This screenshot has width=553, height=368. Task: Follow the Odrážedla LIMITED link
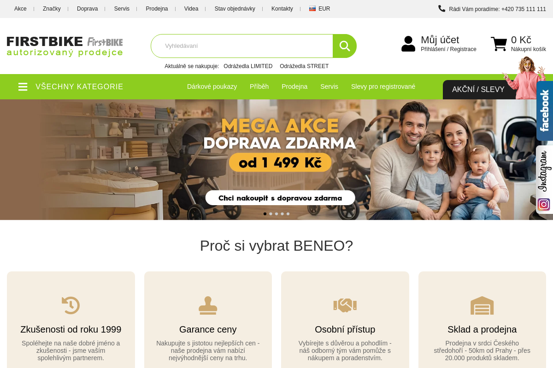point(248,66)
